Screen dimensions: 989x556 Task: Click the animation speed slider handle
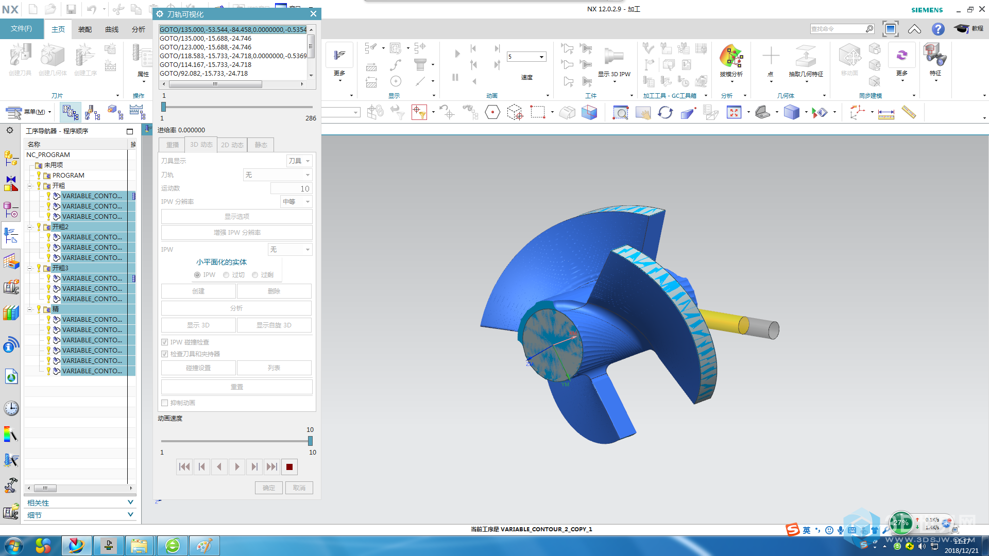(x=310, y=441)
